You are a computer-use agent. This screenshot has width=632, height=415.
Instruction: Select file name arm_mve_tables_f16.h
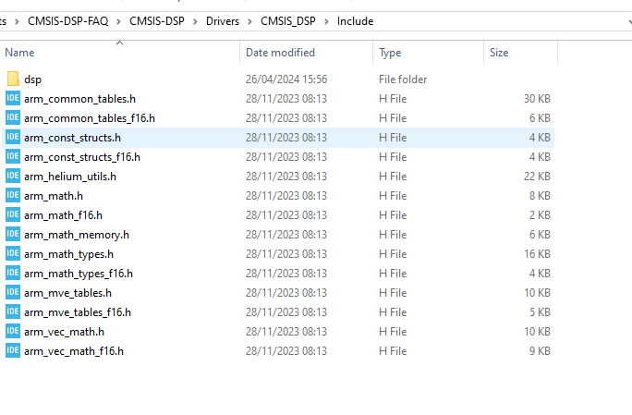point(78,312)
